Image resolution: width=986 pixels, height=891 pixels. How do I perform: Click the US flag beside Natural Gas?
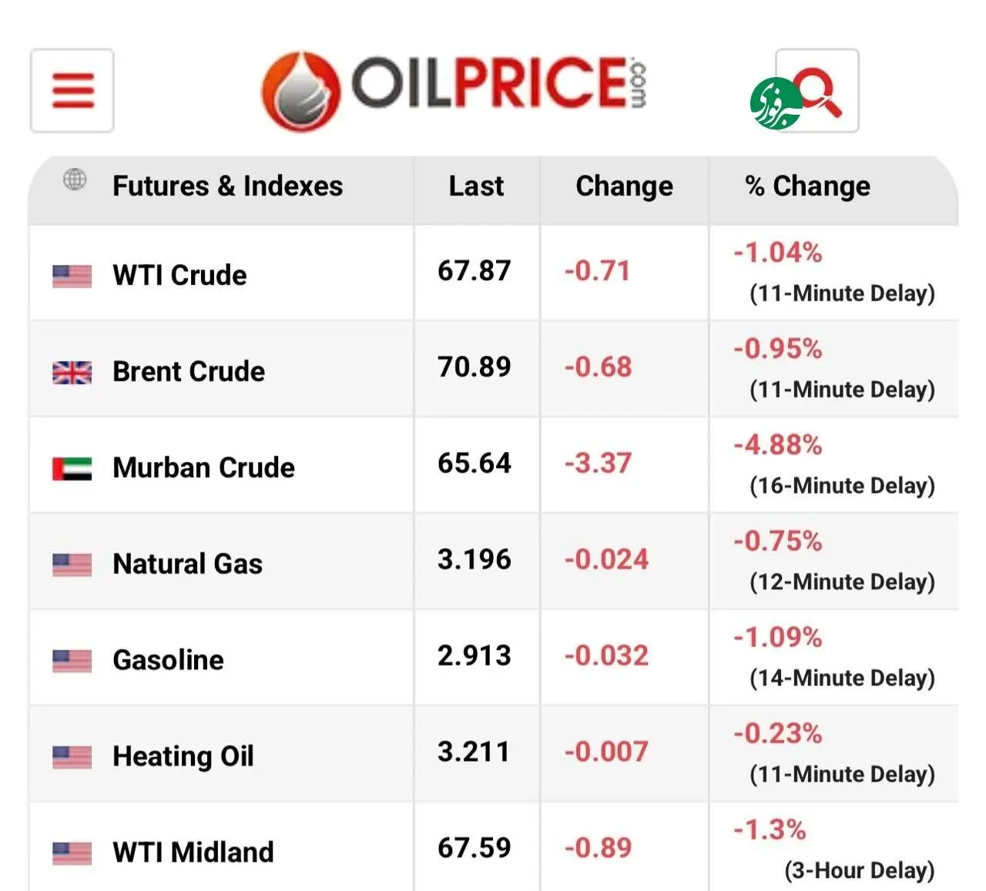point(72,564)
